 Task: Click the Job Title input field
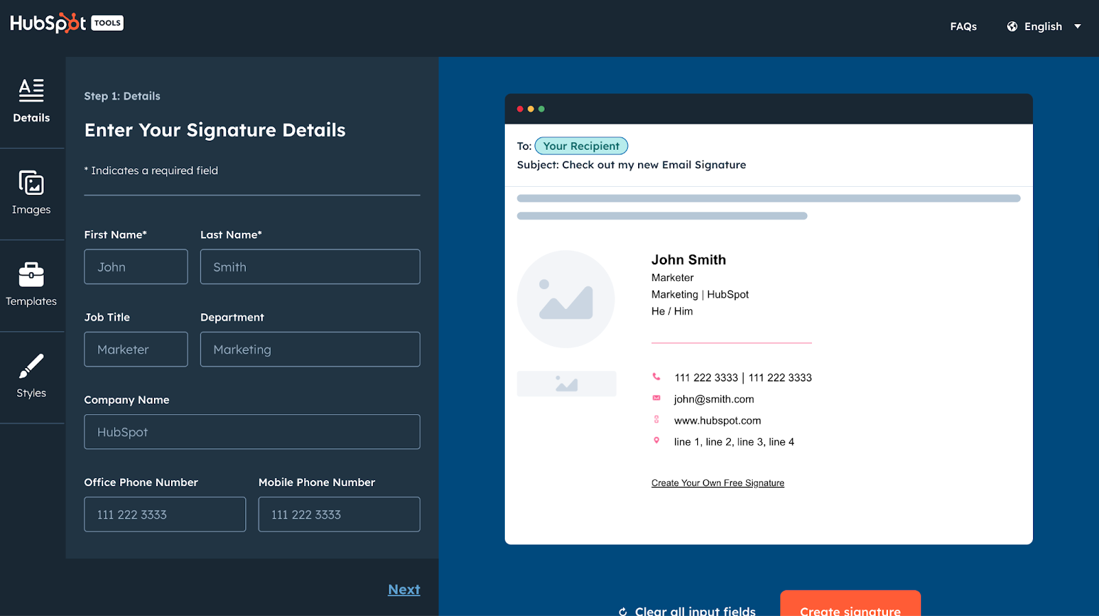[x=136, y=349]
